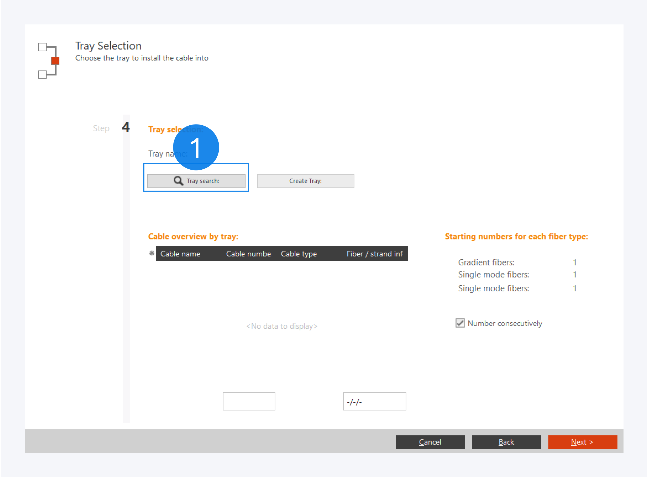Screen dimensions: 647x477
Task: Click the blue numbered 1 callout marker
Action: pos(196,147)
